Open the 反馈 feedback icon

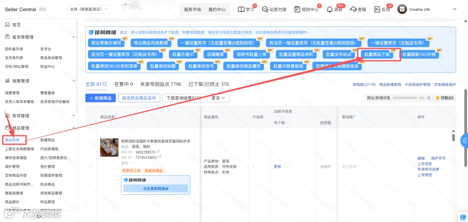click(x=377, y=9)
